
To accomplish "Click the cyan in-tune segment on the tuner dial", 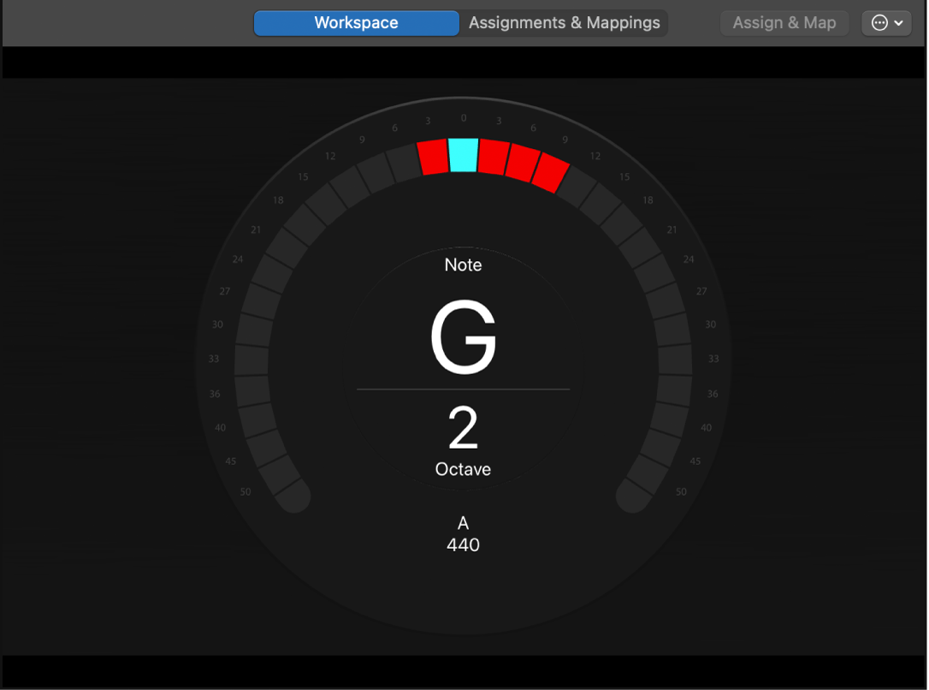I will [x=463, y=156].
